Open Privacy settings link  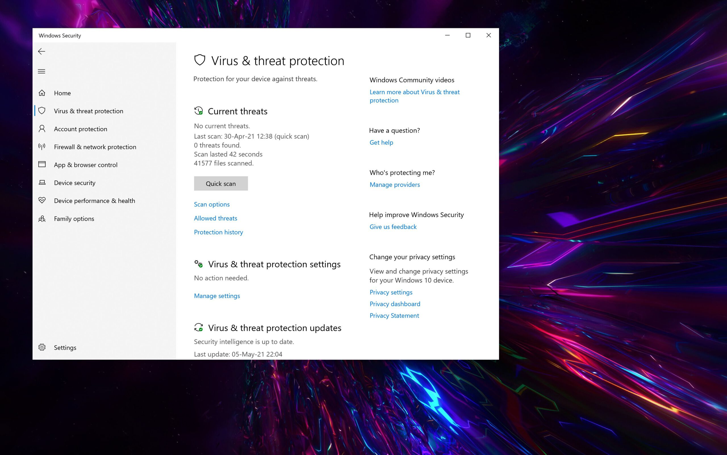pyautogui.click(x=391, y=292)
